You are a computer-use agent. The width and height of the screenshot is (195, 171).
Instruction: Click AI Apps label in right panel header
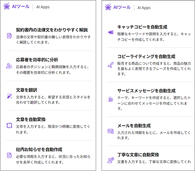click(144, 8)
